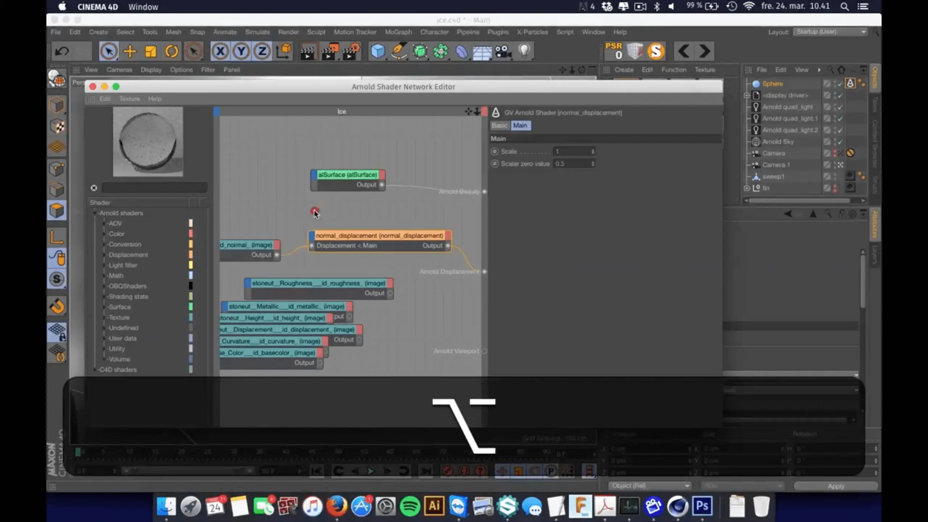Click the Deformer object icon

pos(461,51)
